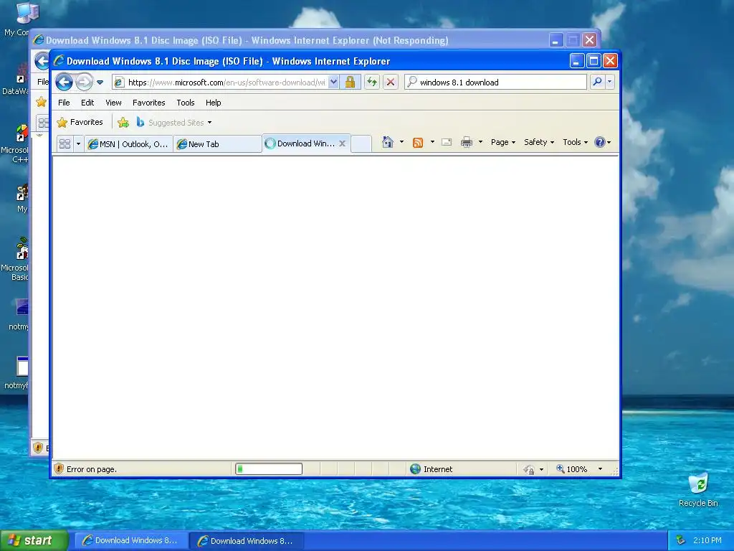Click the magnifier Search button
Image resolution: width=734 pixels, height=551 pixels.
click(597, 82)
